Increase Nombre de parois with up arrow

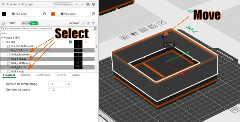[50, 88]
